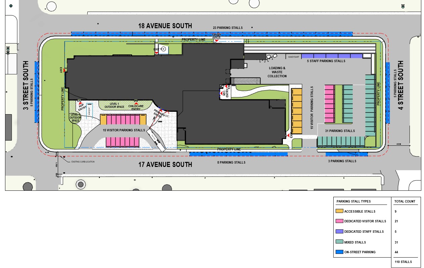The image size is (424, 268).
Task: Click the 110 Stalls total in legend
Action: (403, 262)
